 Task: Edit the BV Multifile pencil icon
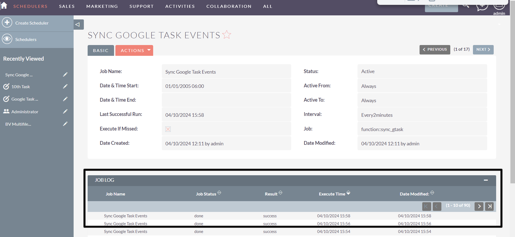click(65, 124)
